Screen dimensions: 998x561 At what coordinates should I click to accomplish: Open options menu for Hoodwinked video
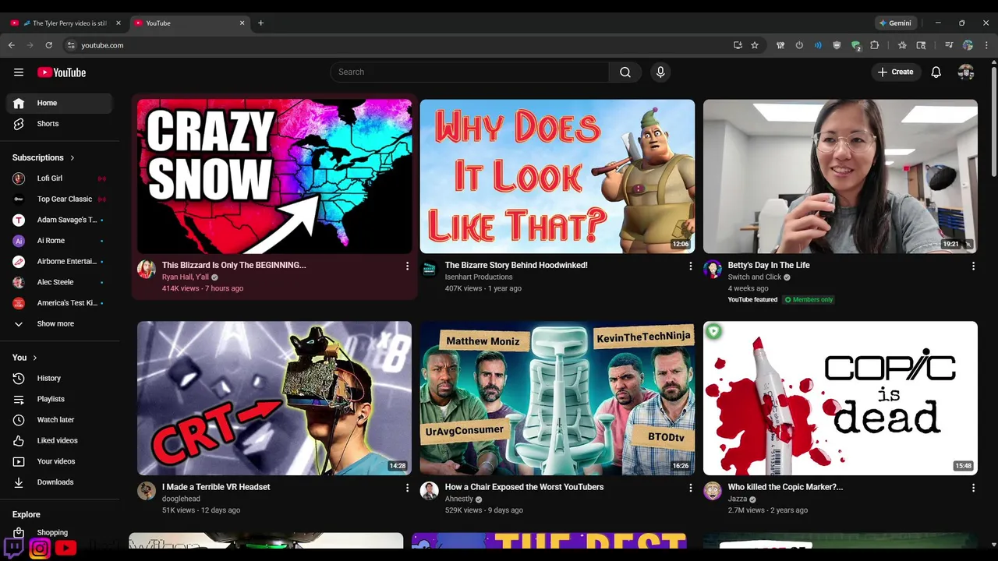(x=690, y=266)
